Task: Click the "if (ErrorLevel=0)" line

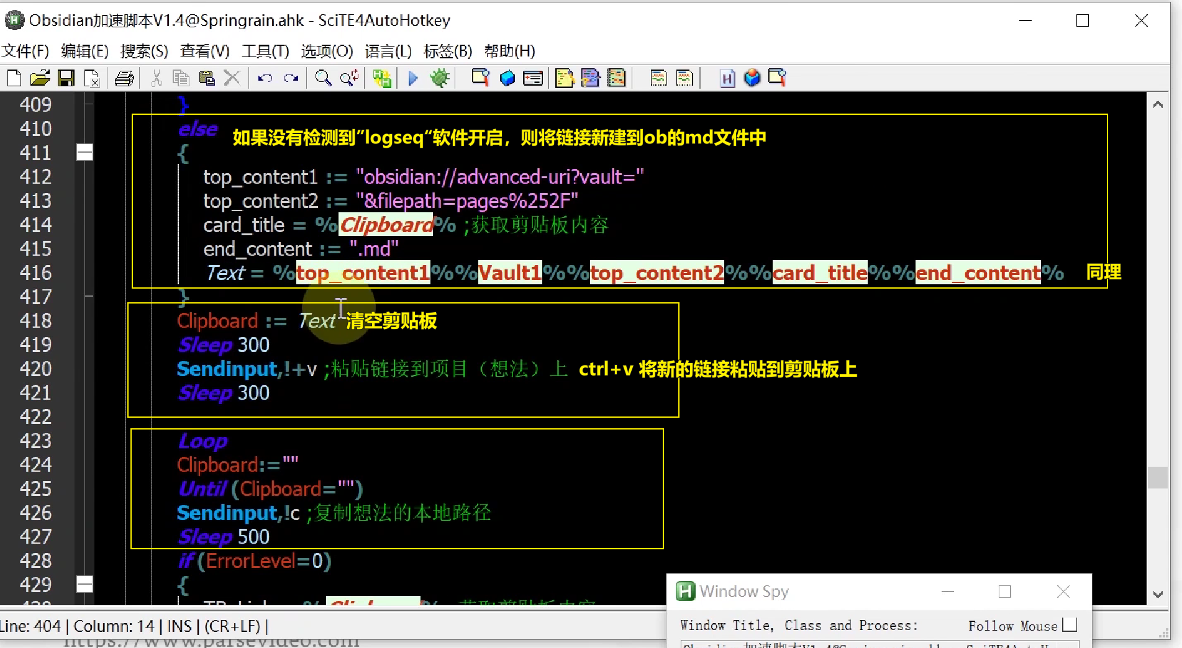Action: pos(255,560)
